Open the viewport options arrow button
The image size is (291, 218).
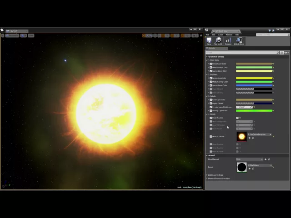[3, 35]
